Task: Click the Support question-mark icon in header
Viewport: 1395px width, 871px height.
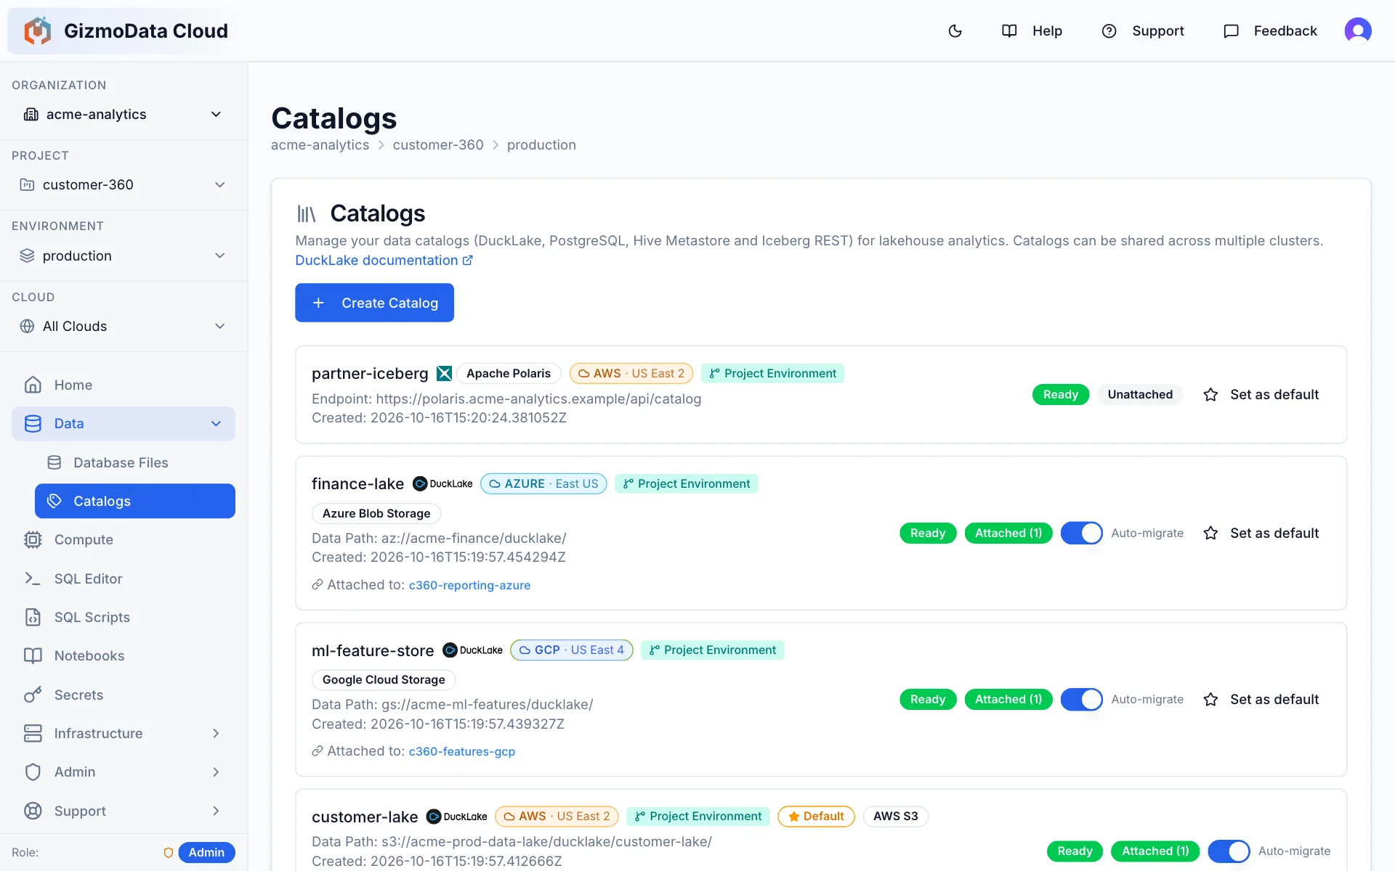Action: (x=1109, y=30)
